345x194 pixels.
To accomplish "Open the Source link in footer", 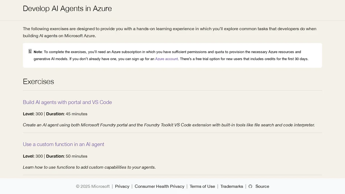I will 262,186.
